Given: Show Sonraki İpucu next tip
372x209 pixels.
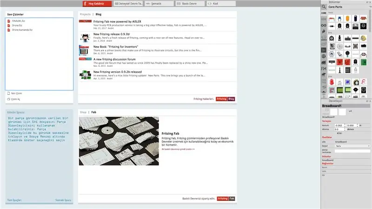Looking at the screenshot, I should point(63,200).
